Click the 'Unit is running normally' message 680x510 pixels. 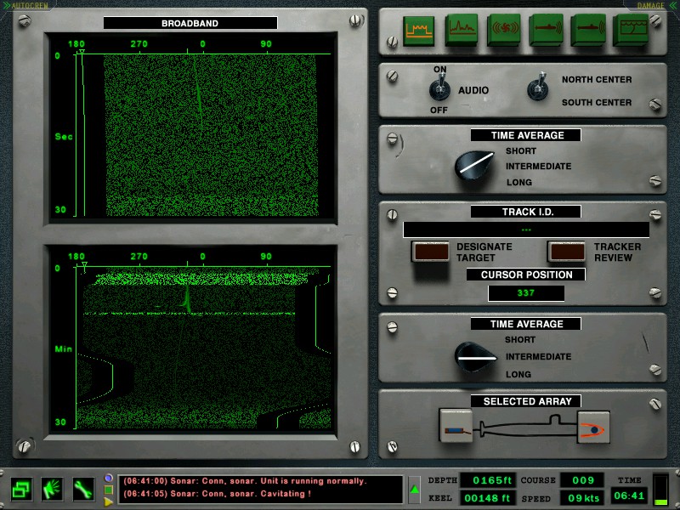click(245, 481)
